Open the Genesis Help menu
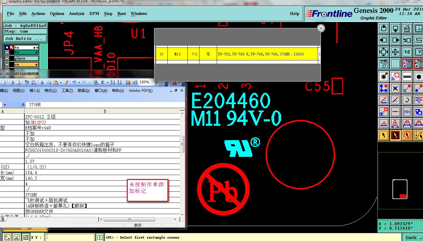The height and width of the screenshot is (241, 423). pyautogui.click(x=295, y=13)
